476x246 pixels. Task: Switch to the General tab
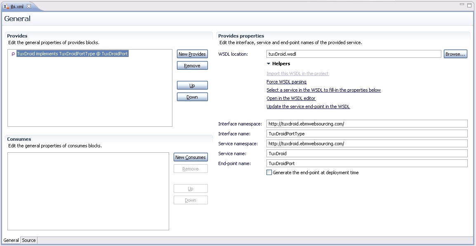tap(11, 240)
